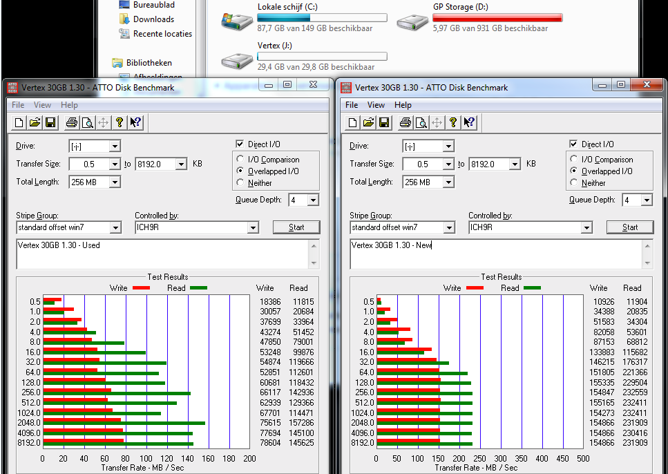
Task: Open Controlled by dropdown in Used benchmark window
Action: 253,227
